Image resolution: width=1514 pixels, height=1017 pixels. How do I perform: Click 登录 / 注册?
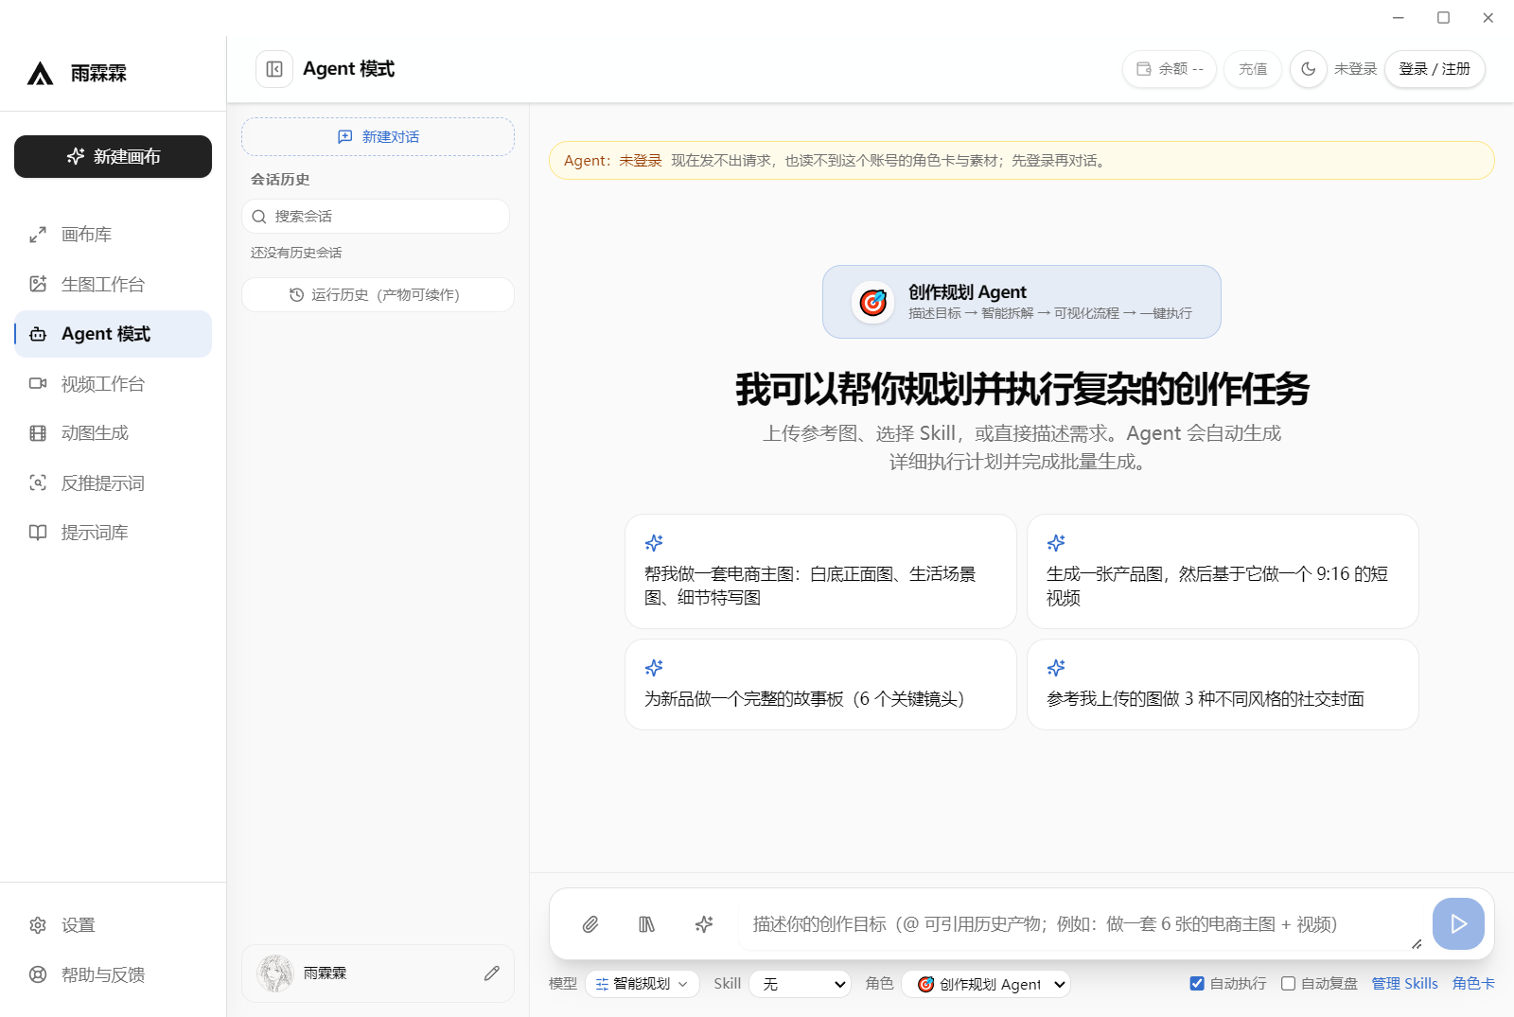(x=1435, y=69)
